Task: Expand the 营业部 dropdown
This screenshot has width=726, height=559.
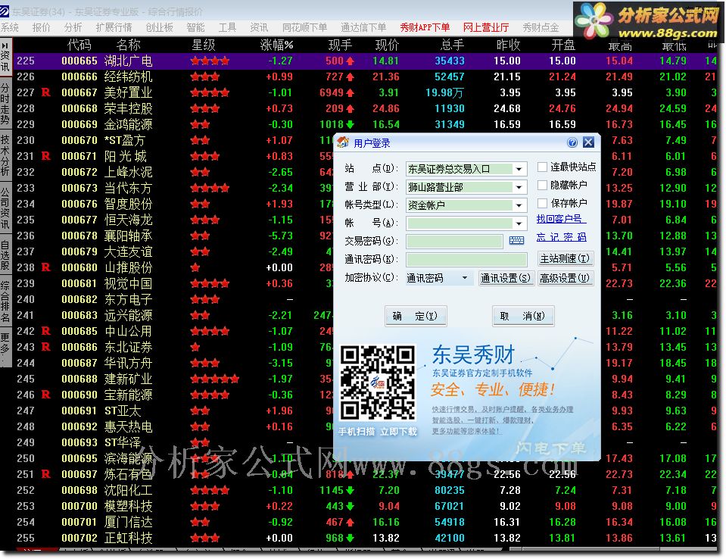Action: tap(519, 187)
